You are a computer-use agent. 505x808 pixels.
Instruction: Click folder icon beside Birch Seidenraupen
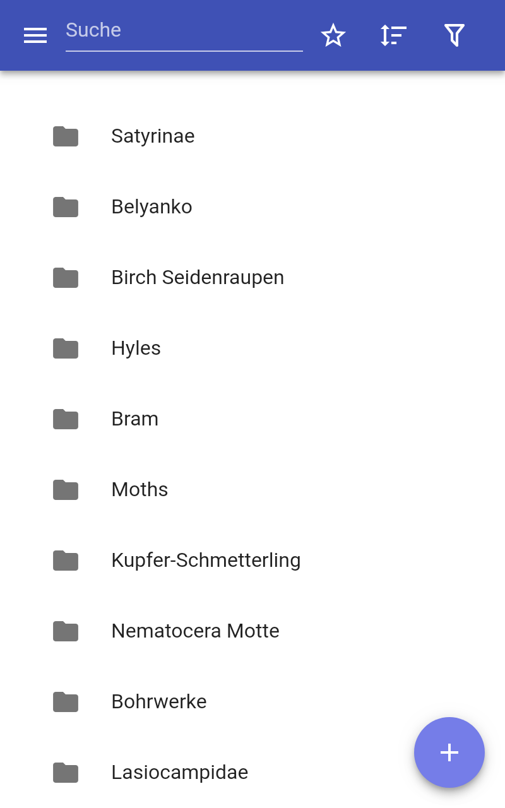tap(66, 278)
